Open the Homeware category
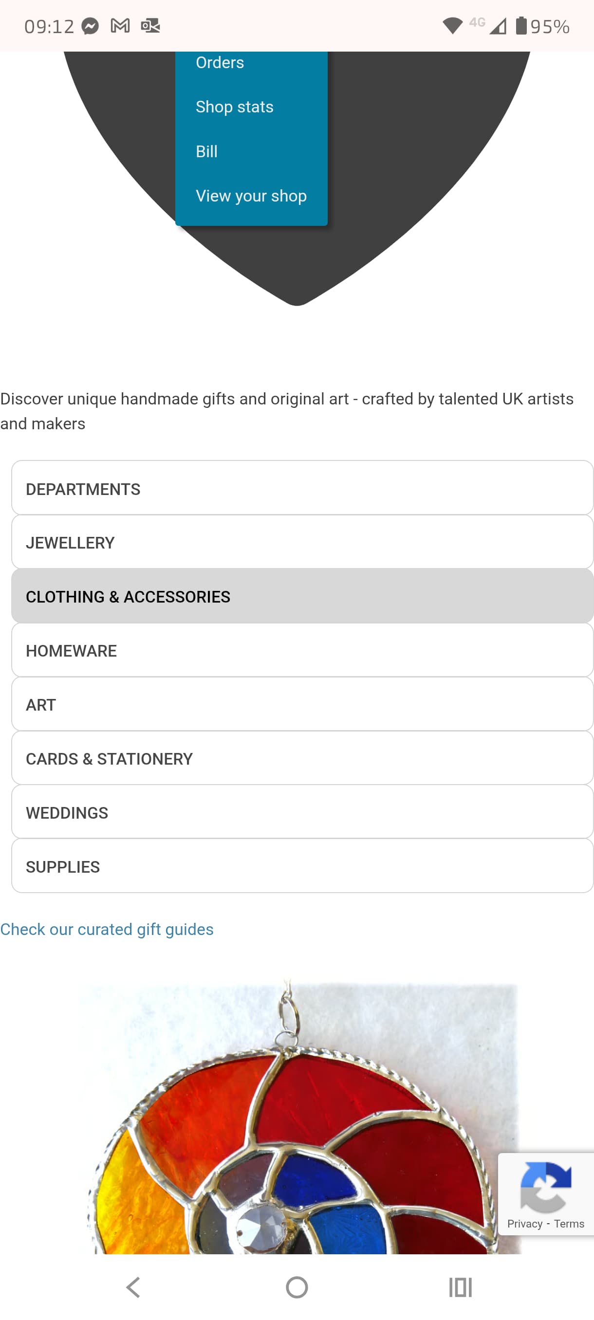594x1320 pixels. (x=302, y=650)
